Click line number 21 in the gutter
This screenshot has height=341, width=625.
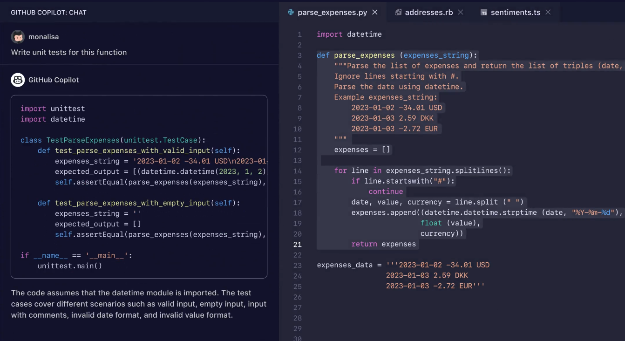pyautogui.click(x=297, y=245)
